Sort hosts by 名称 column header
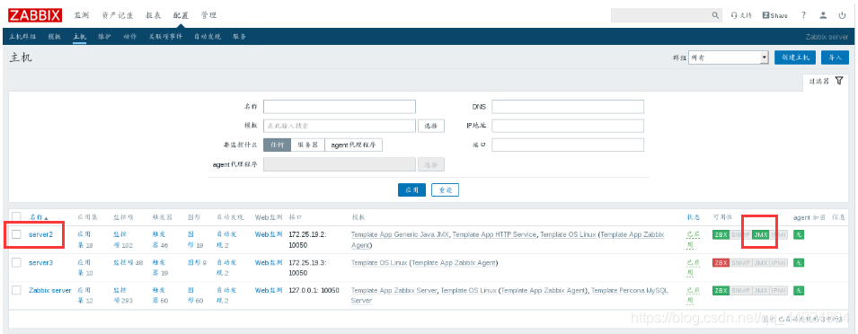The image size is (858, 334). point(36,217)
